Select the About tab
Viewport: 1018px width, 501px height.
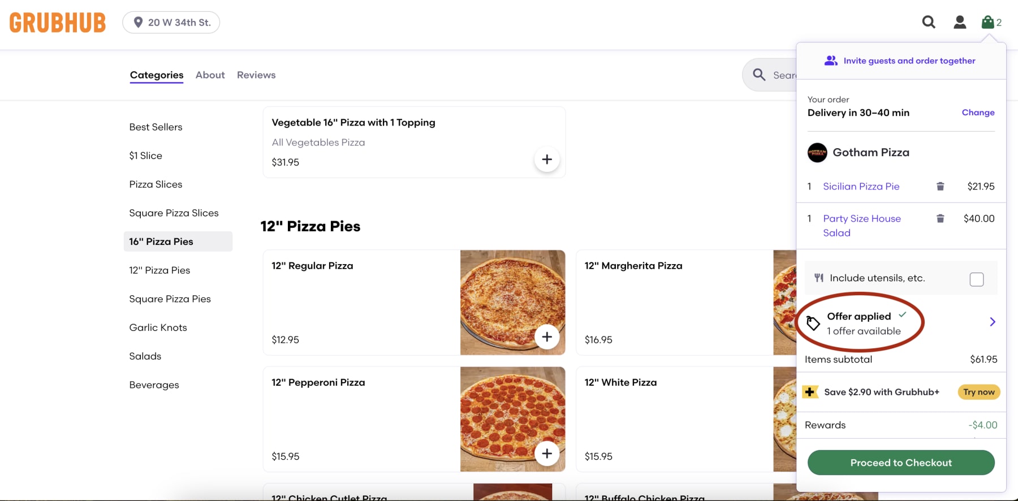click(210, 75)
